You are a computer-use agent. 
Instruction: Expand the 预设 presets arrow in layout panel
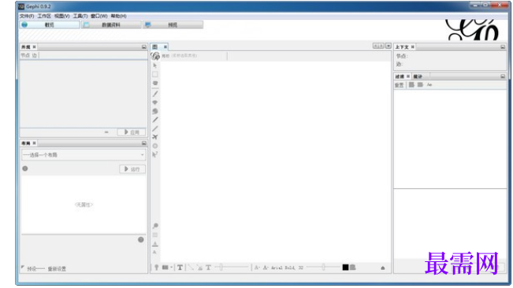coord(23,267)
